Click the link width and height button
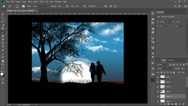 (170, 21)
